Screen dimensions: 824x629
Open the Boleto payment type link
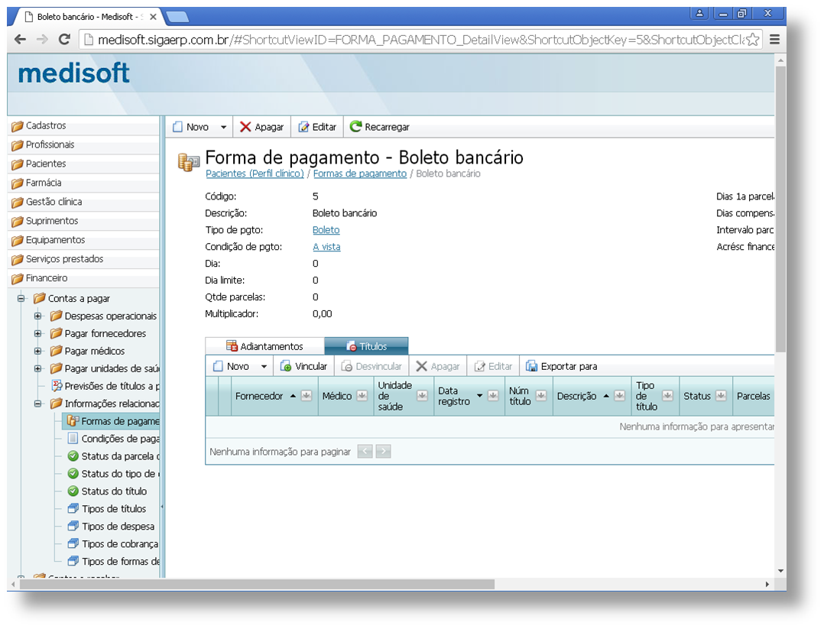tap(326, 230)
